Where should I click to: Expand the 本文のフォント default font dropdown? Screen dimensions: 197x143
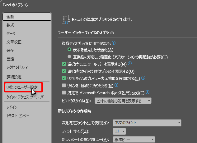(147, 123)
